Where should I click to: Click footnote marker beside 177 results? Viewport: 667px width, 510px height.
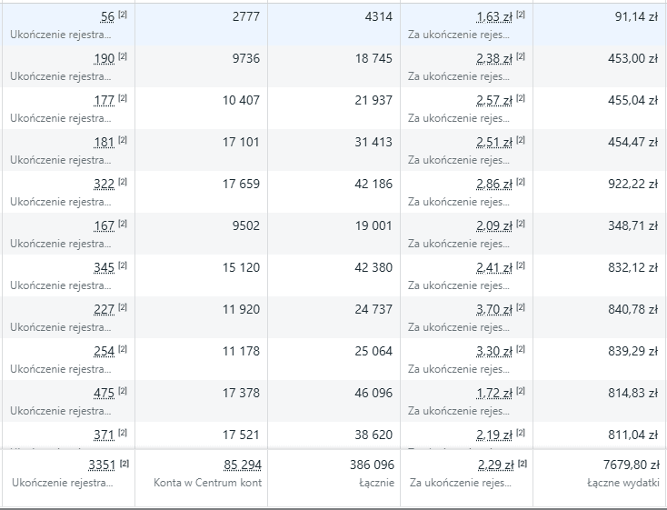click(123, 98)
